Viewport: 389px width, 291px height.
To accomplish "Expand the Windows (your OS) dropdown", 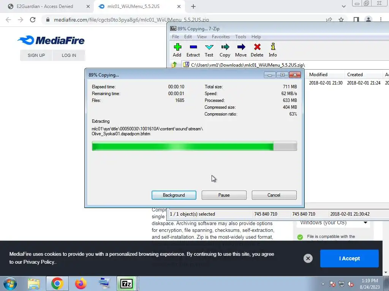I will pos(333,222).
